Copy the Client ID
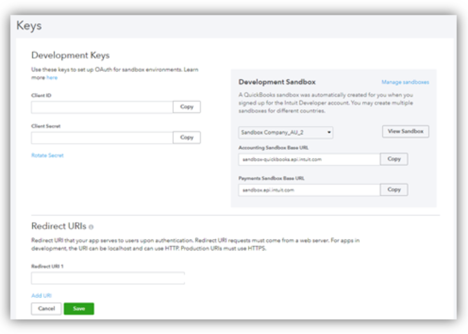 pyautogui.click(x=186, y=106)
